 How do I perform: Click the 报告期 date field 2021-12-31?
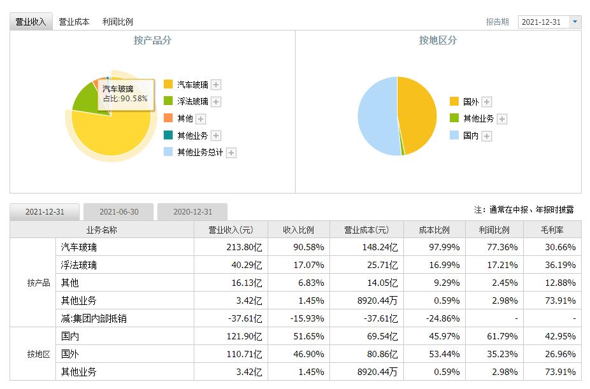[543, 22]
